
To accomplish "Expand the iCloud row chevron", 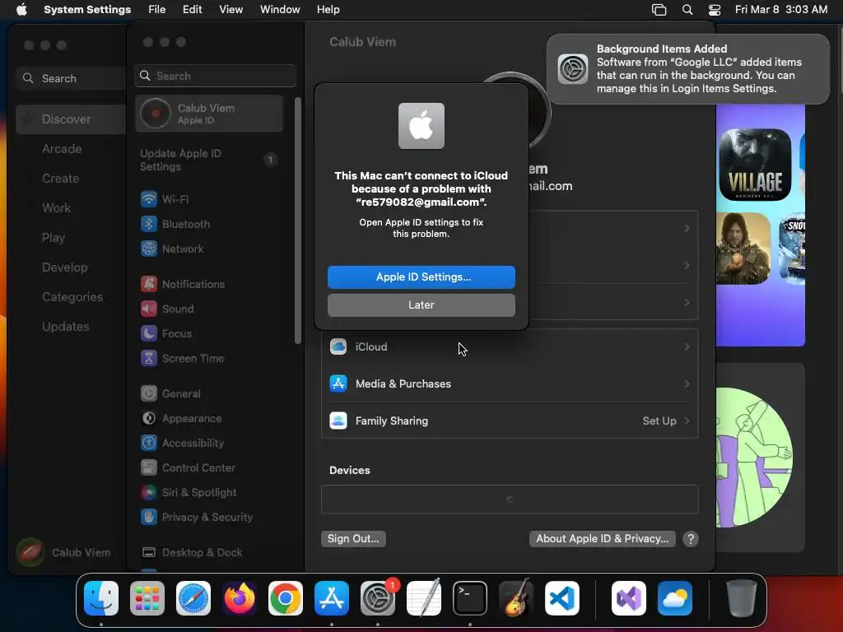I will [x=687, y=346].
